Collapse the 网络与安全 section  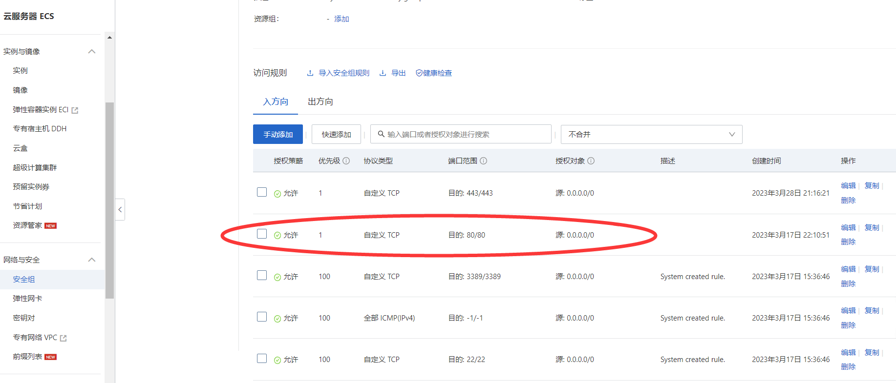pos(91,260)
